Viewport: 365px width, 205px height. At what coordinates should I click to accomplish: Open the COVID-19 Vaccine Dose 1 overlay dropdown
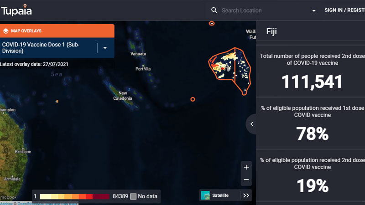(x=105, y=48)
